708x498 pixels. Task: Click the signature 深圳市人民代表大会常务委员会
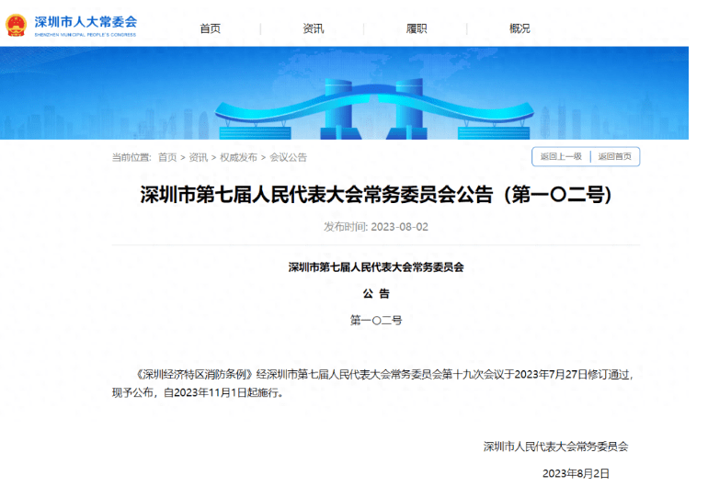pyautogui.click(x=556, y=447)
